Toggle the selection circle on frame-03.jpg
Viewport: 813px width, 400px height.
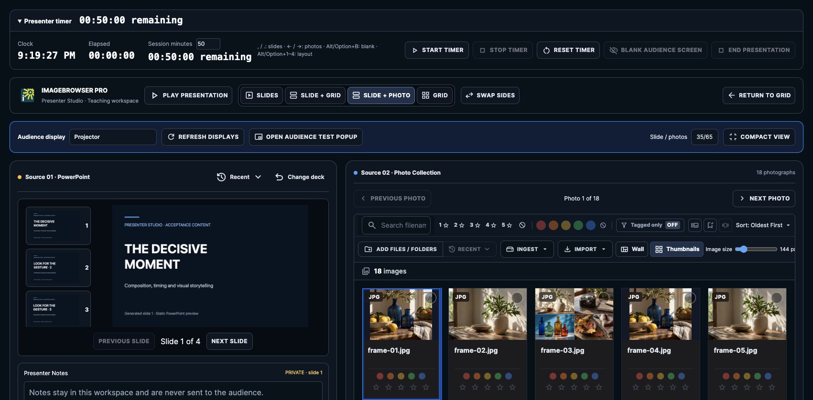pyautogui.click(x=604, y=298)
